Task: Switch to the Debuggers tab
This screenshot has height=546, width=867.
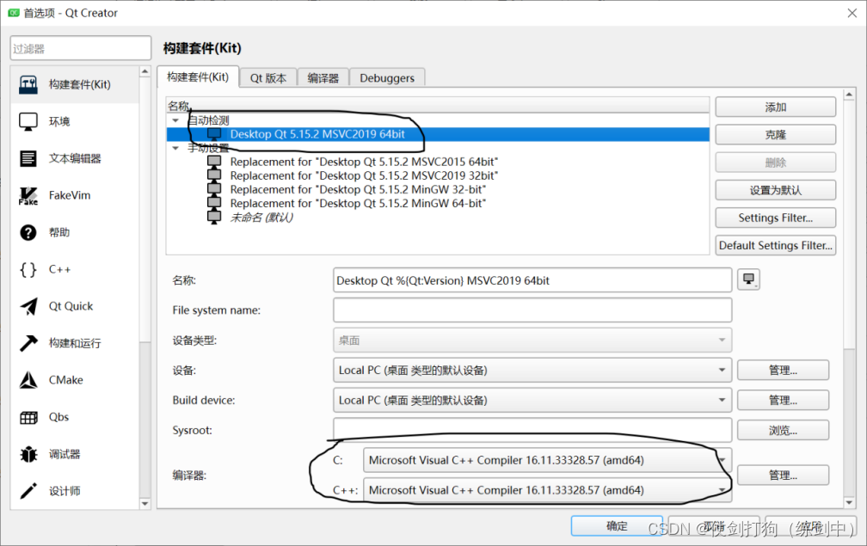Action: (x=387, y=78)
